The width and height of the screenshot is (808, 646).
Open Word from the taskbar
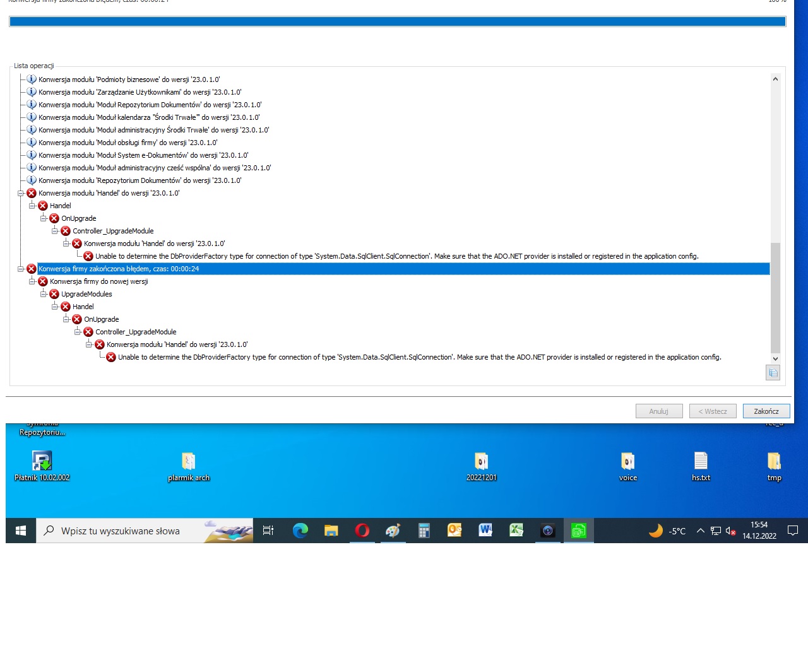(485, 531)
